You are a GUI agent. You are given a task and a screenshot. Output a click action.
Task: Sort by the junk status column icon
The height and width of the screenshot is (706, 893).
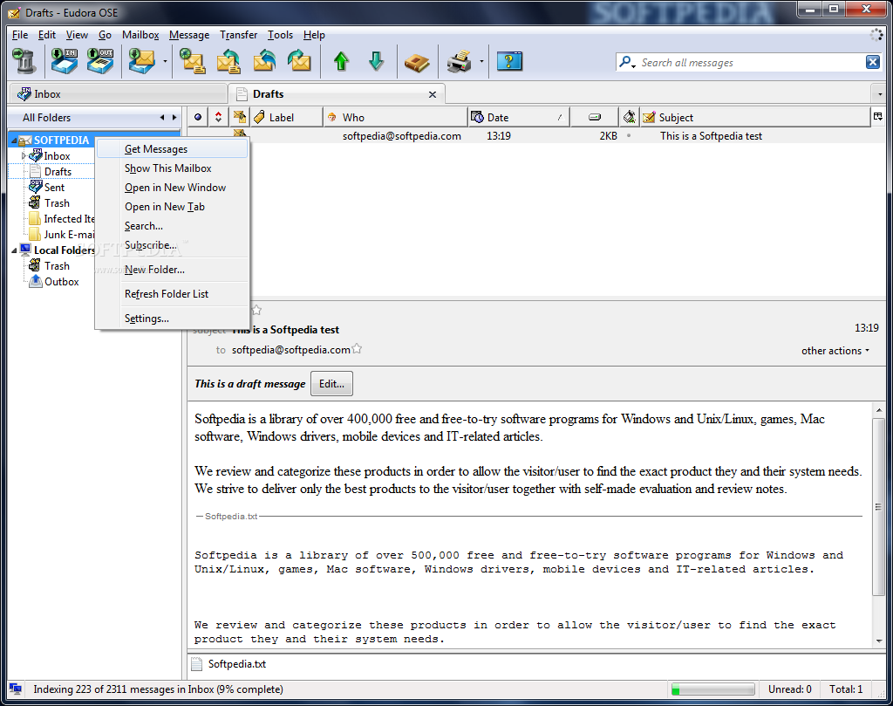[630, 118]
